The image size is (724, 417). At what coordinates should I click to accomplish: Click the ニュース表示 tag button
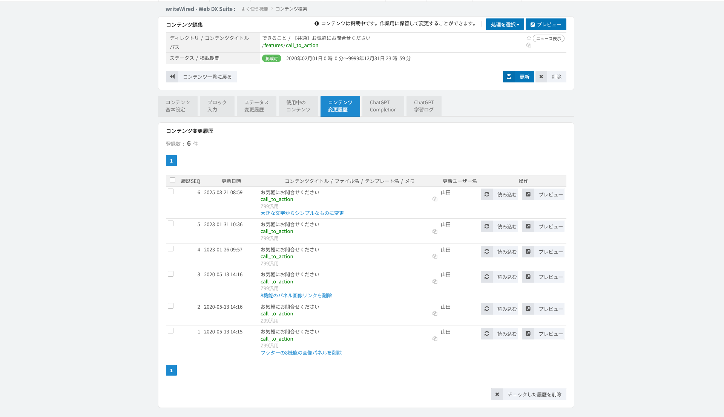point(549,38)
